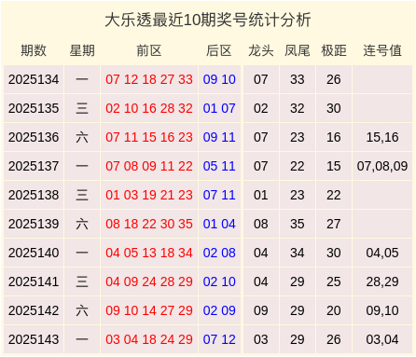Click 凤尾 value 35 in row 2025139
Viewport: 416px width, 357px height.
298,224
